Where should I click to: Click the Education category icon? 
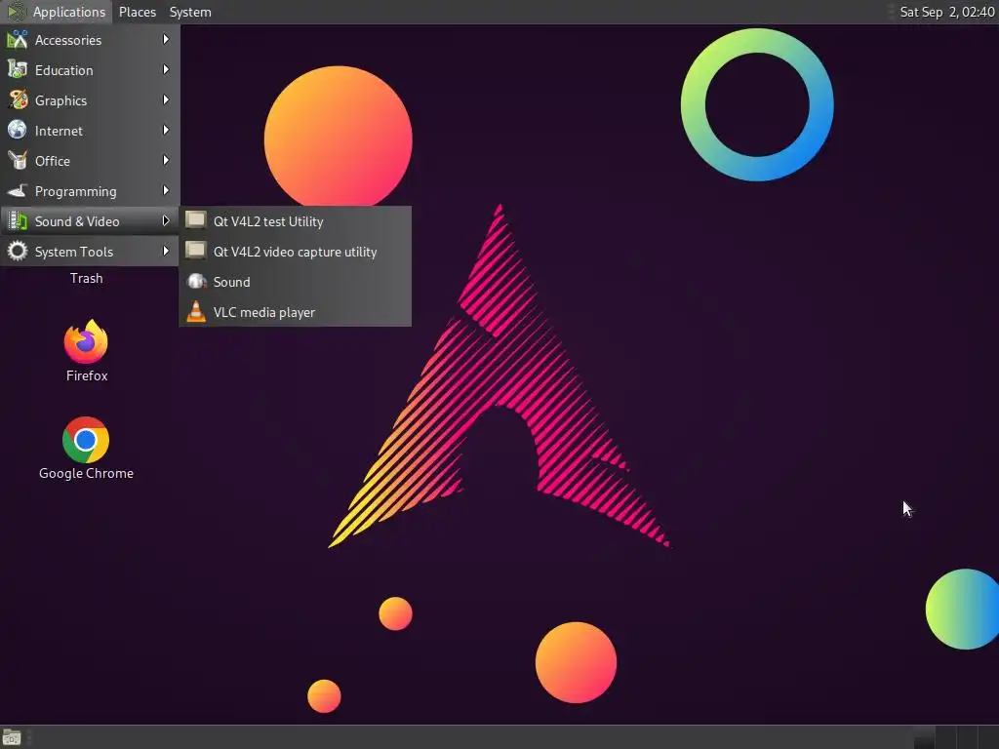pos(18,70)
